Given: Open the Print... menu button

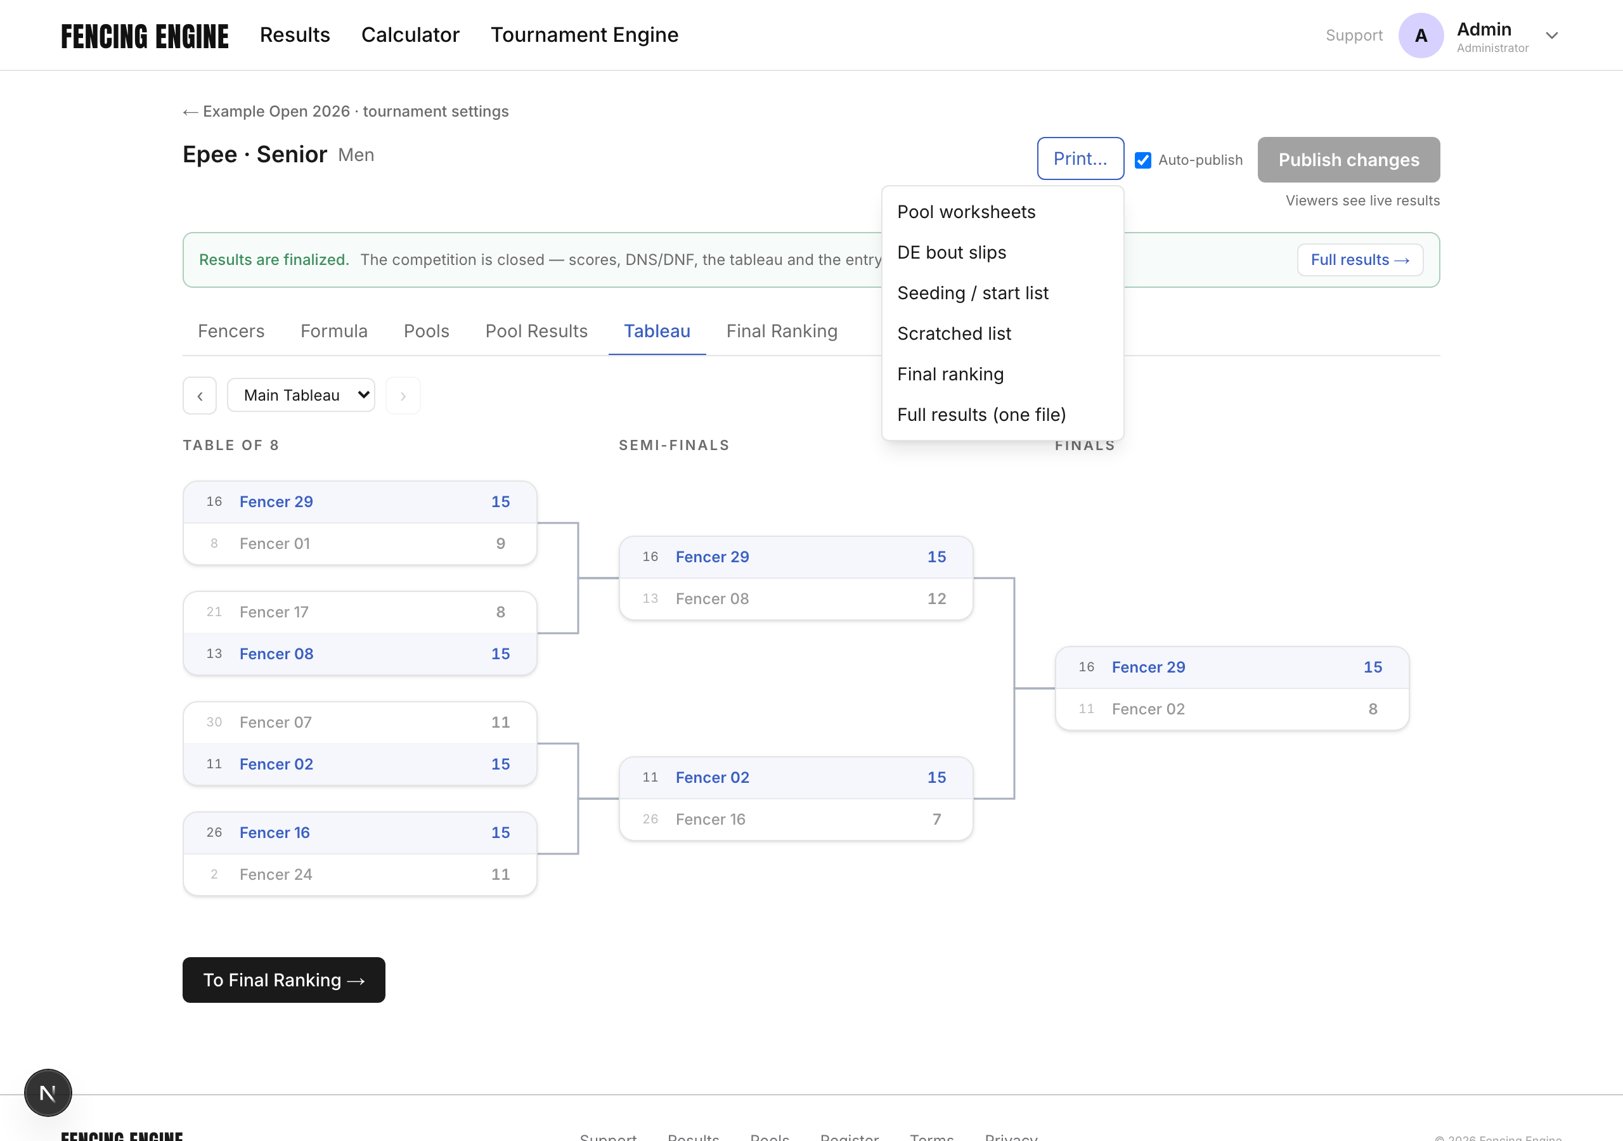Looking at the screenshot, I should [1080, 158].
